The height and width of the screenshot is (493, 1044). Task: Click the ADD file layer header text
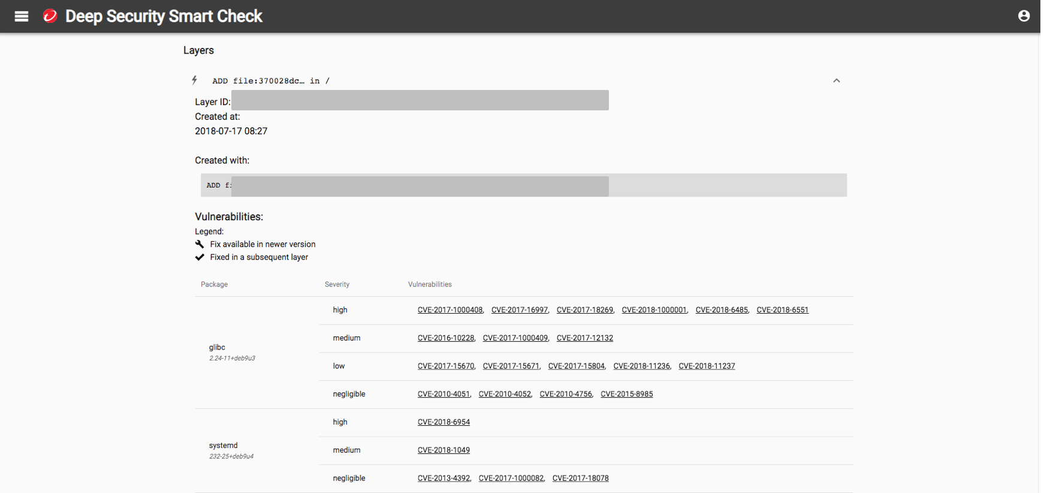click(270, 81)
